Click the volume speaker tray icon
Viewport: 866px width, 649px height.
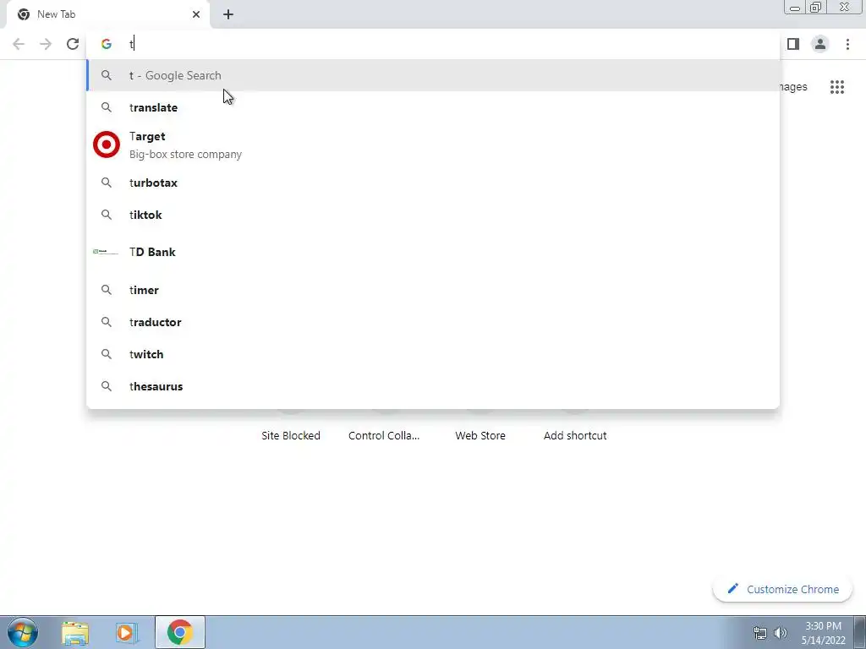click(x=781, y=633)
